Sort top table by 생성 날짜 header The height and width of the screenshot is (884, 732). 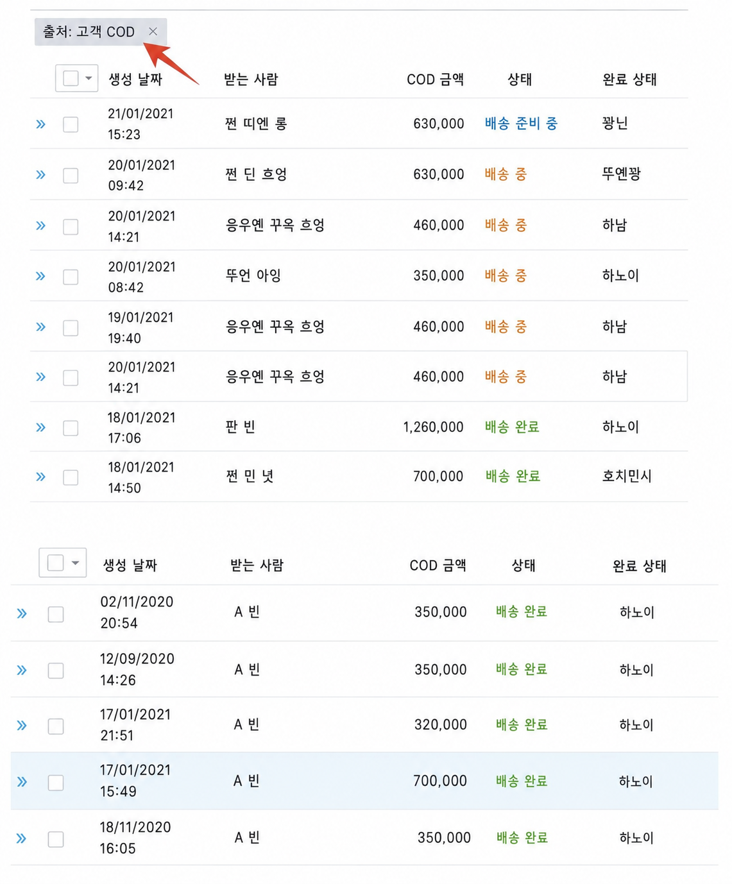(x=135, y=79)
